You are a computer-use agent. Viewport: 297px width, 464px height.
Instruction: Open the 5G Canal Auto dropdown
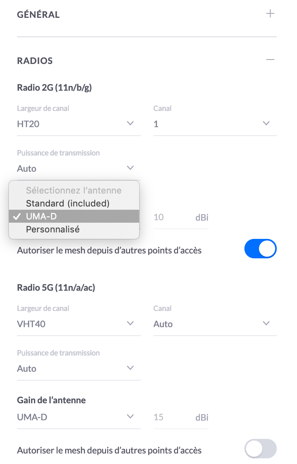[x=215, y=324]
